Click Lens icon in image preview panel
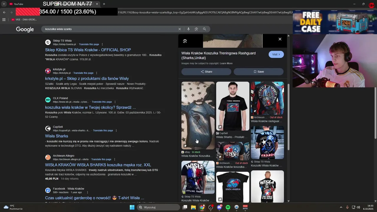Screen dimensions: 377x212 tap(185, 41)
